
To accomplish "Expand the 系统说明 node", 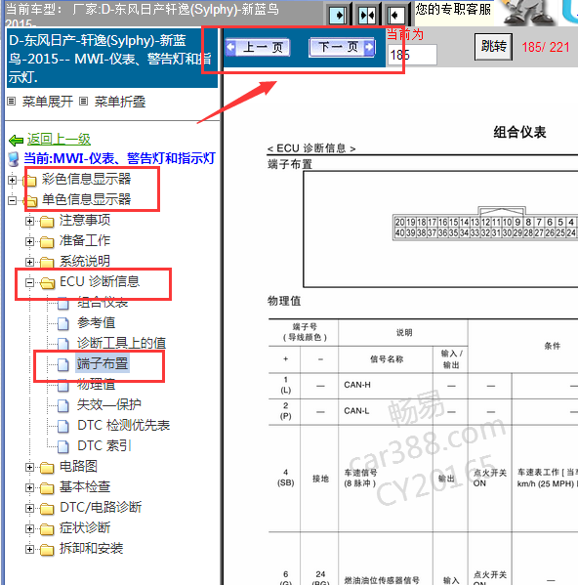I will point(30,263).
